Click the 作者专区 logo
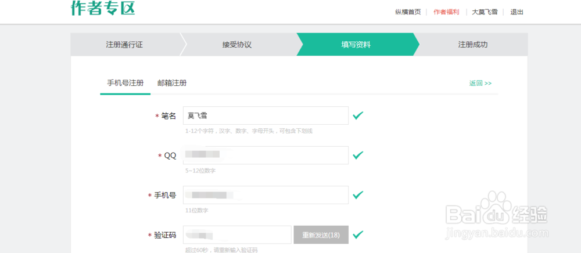Image resolution: width=581 pixels, height=253 pixels. [x=103, y=8]
